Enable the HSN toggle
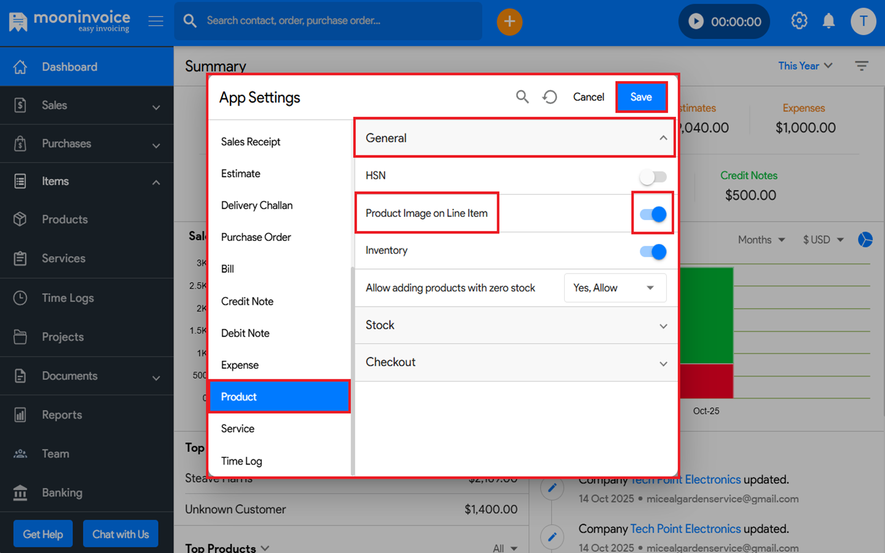 653,177
